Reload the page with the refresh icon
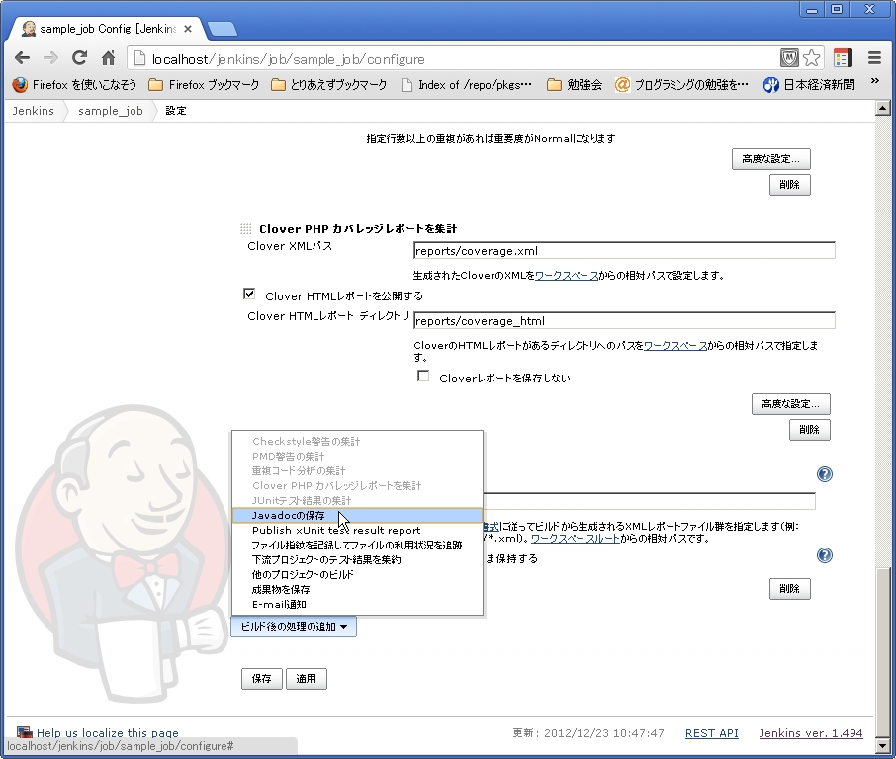Image resolution: width=896 pixels, height=759 pixels. tap(79, 58)
